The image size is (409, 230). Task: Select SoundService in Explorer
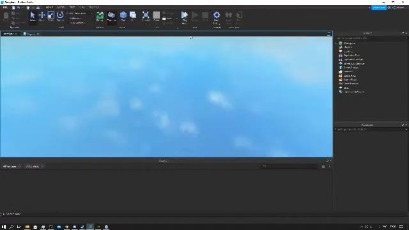(x=351, y=84)
